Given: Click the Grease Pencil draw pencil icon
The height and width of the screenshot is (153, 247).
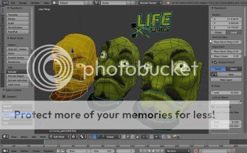Looking at the screenshot, I should point(214,74).
